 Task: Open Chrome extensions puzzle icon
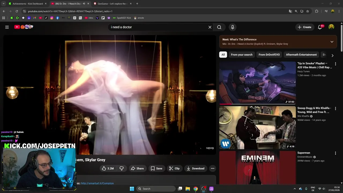(317, 11)
